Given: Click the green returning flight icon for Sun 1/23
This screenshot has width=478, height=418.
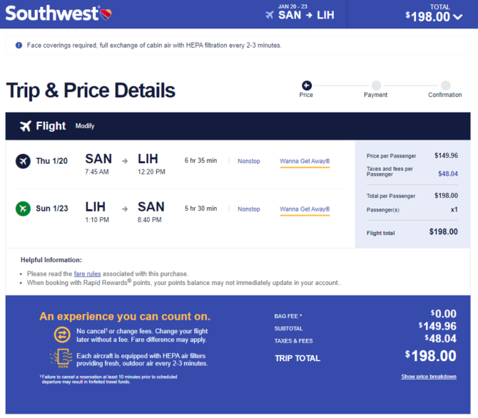Looking at the screenshot, I should pyautogui.click(x=23, y=209).
